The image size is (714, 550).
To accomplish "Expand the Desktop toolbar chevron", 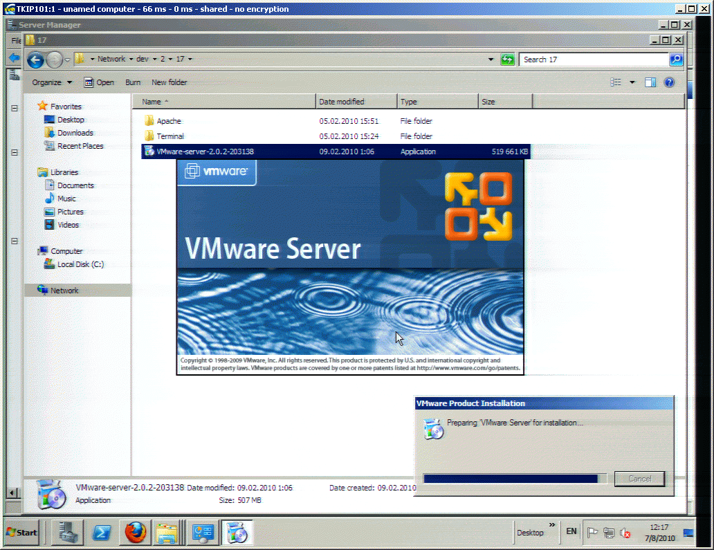I will coord(552,525).
